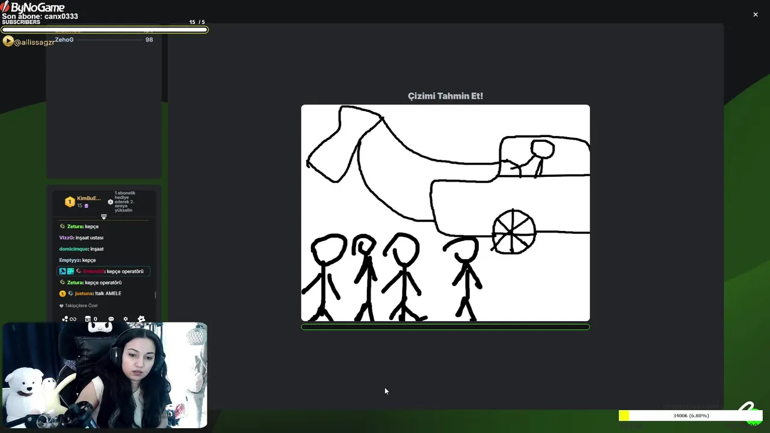Click the chat bubble icon in chat footer
Image resolution: width=770 pixels, height=433 pixels.
coord(111,319)
